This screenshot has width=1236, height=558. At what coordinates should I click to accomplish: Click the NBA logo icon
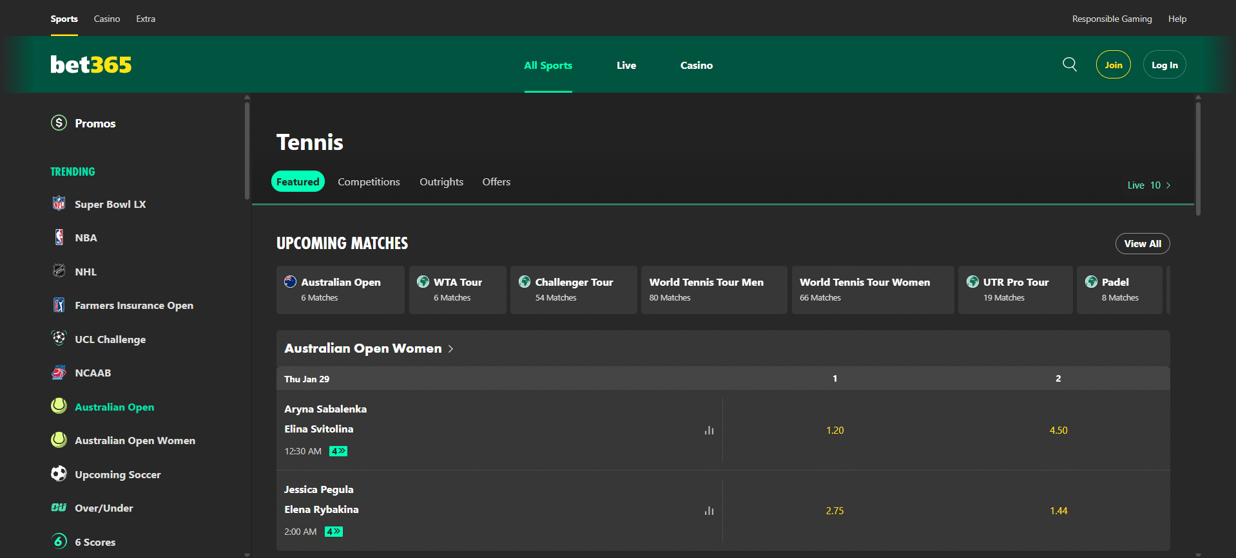[x=59, y=237]
